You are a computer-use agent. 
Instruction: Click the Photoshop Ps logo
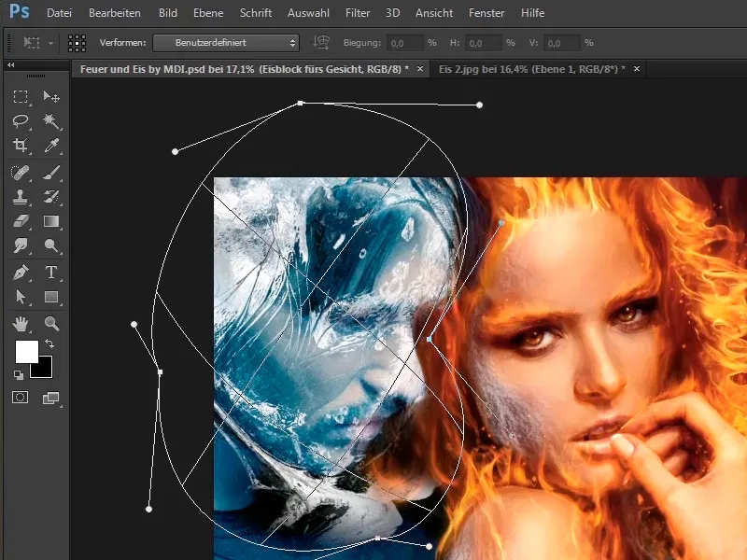[20, 11]
